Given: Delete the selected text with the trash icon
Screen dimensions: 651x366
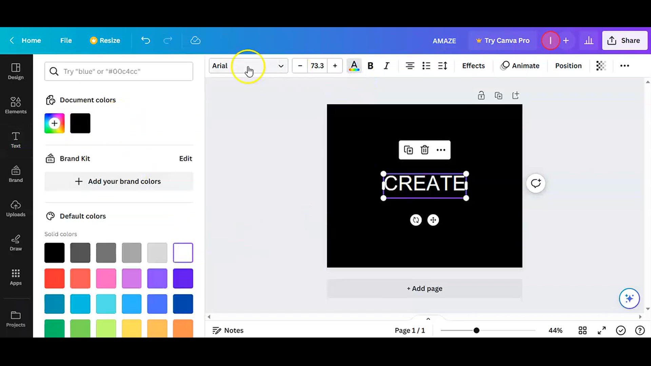Looking at the screenshot, I should [x=425, y=150].
